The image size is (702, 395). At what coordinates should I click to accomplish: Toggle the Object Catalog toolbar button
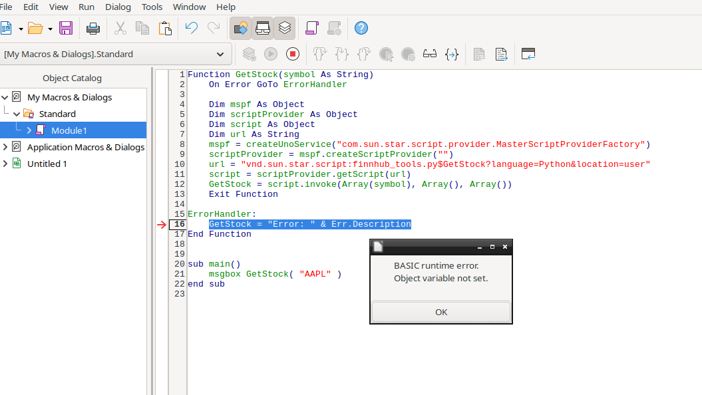tap(240, 28)
